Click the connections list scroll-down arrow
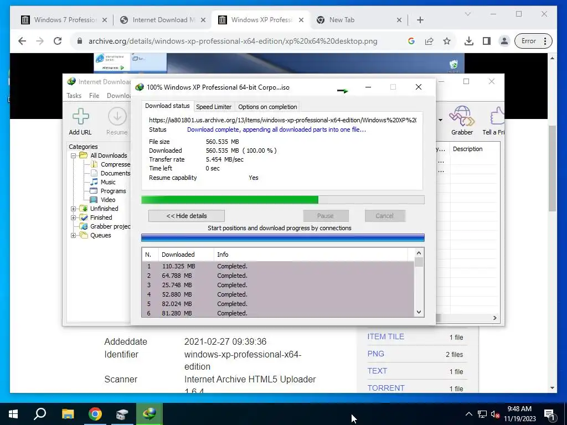Viewport: 567px width, 425px height. (x=419, y=312)
